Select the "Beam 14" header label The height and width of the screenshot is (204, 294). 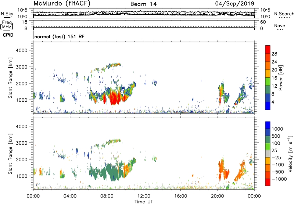[143, 4]
